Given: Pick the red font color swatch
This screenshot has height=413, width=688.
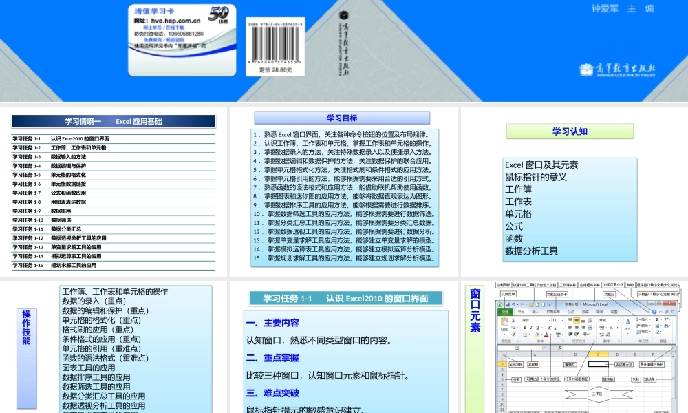Looking at the screenshot, I should [x=546, y=335].
